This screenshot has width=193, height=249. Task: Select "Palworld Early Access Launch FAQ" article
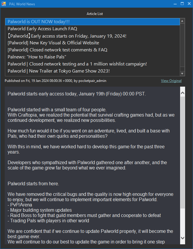42,29
